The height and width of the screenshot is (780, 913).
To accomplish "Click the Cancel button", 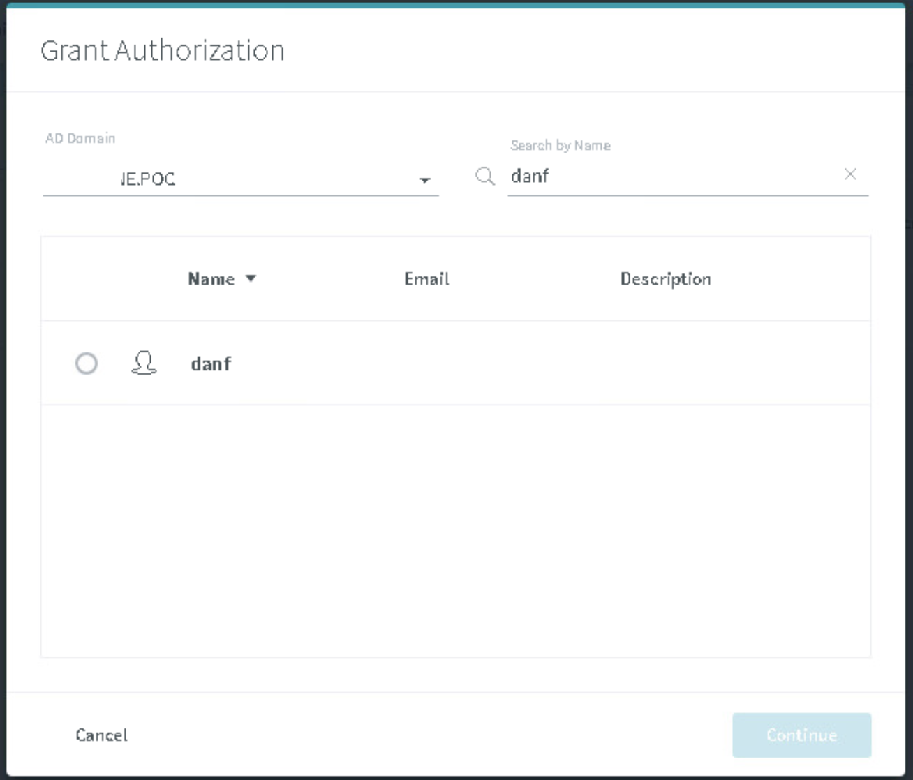I will coord(102,735).
